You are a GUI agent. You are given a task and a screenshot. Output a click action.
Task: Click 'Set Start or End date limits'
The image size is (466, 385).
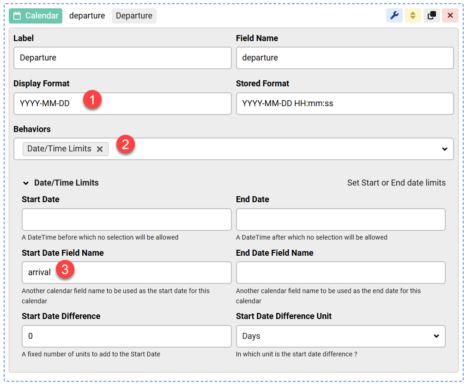click(x=396, y=182)
